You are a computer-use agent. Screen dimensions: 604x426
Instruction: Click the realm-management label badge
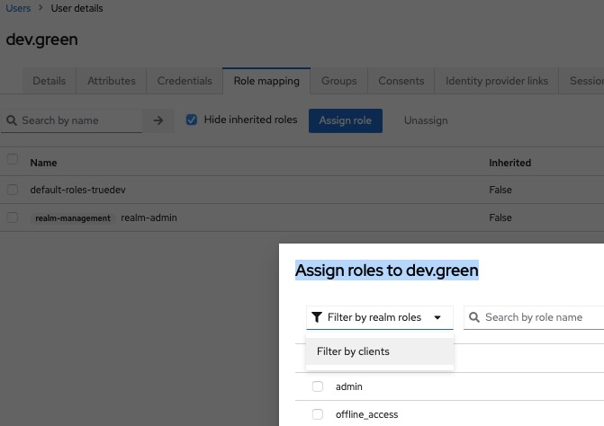[x=73, y=218]
